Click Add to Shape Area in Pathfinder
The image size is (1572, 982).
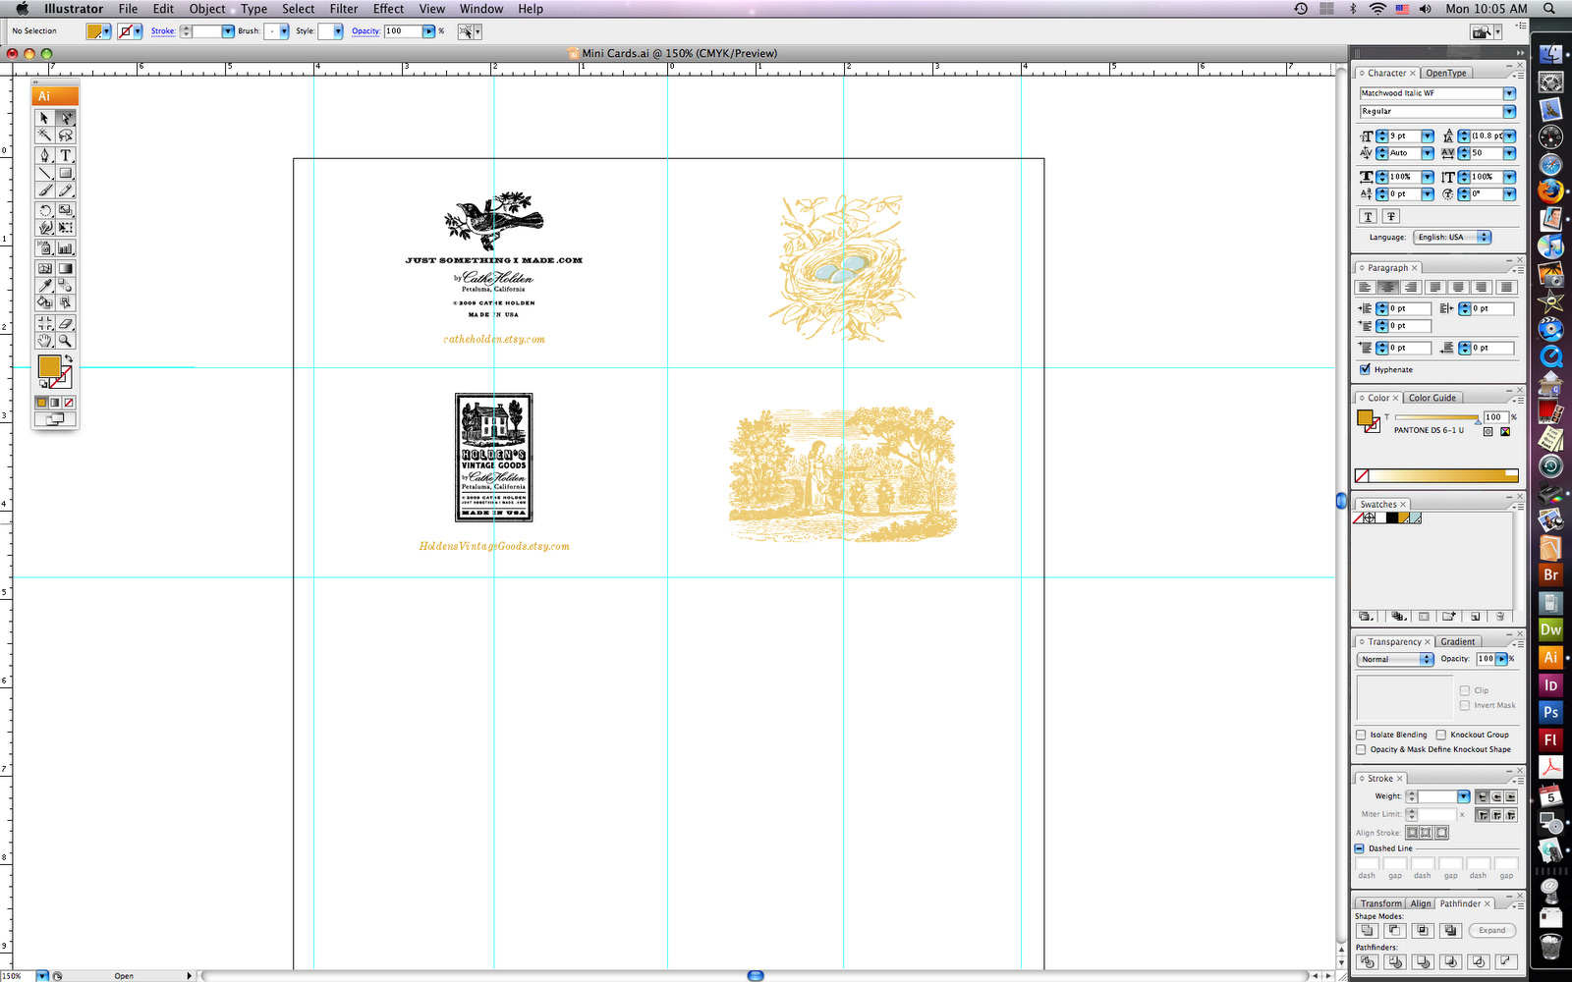pos(1367,930)
